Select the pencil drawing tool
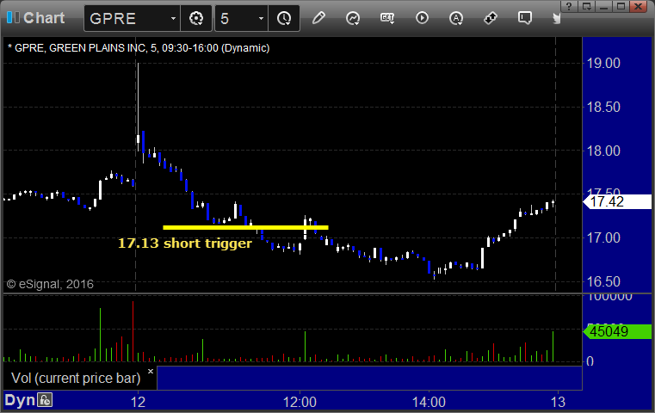The width and height of the screenshot is (655, 413). point(318,18)
